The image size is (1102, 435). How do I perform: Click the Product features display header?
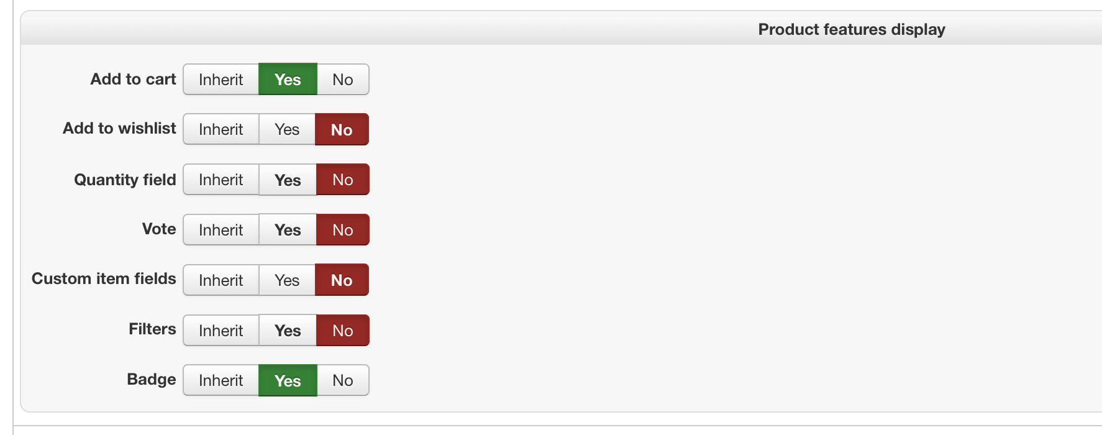tap(851, 29)
